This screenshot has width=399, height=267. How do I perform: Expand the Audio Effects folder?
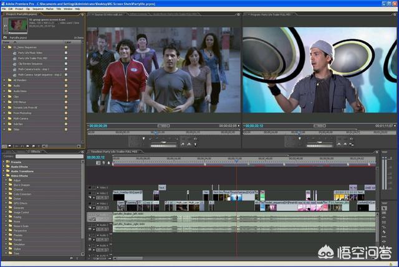pyautogui.click(x=4, y=167)
